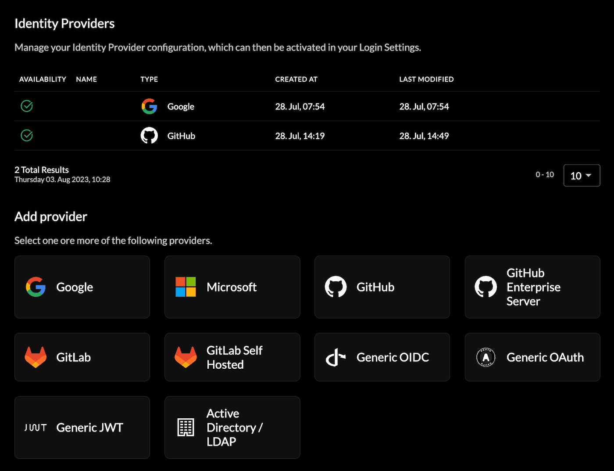Image resolution: width=614 pixels, height=471 pixels.
Task: Click the availability checkmark for GitHub provider
Action: tap(27, 136)
